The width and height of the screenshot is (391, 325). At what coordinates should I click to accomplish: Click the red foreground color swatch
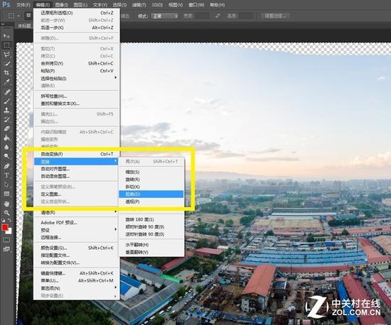tap(5, 228)
